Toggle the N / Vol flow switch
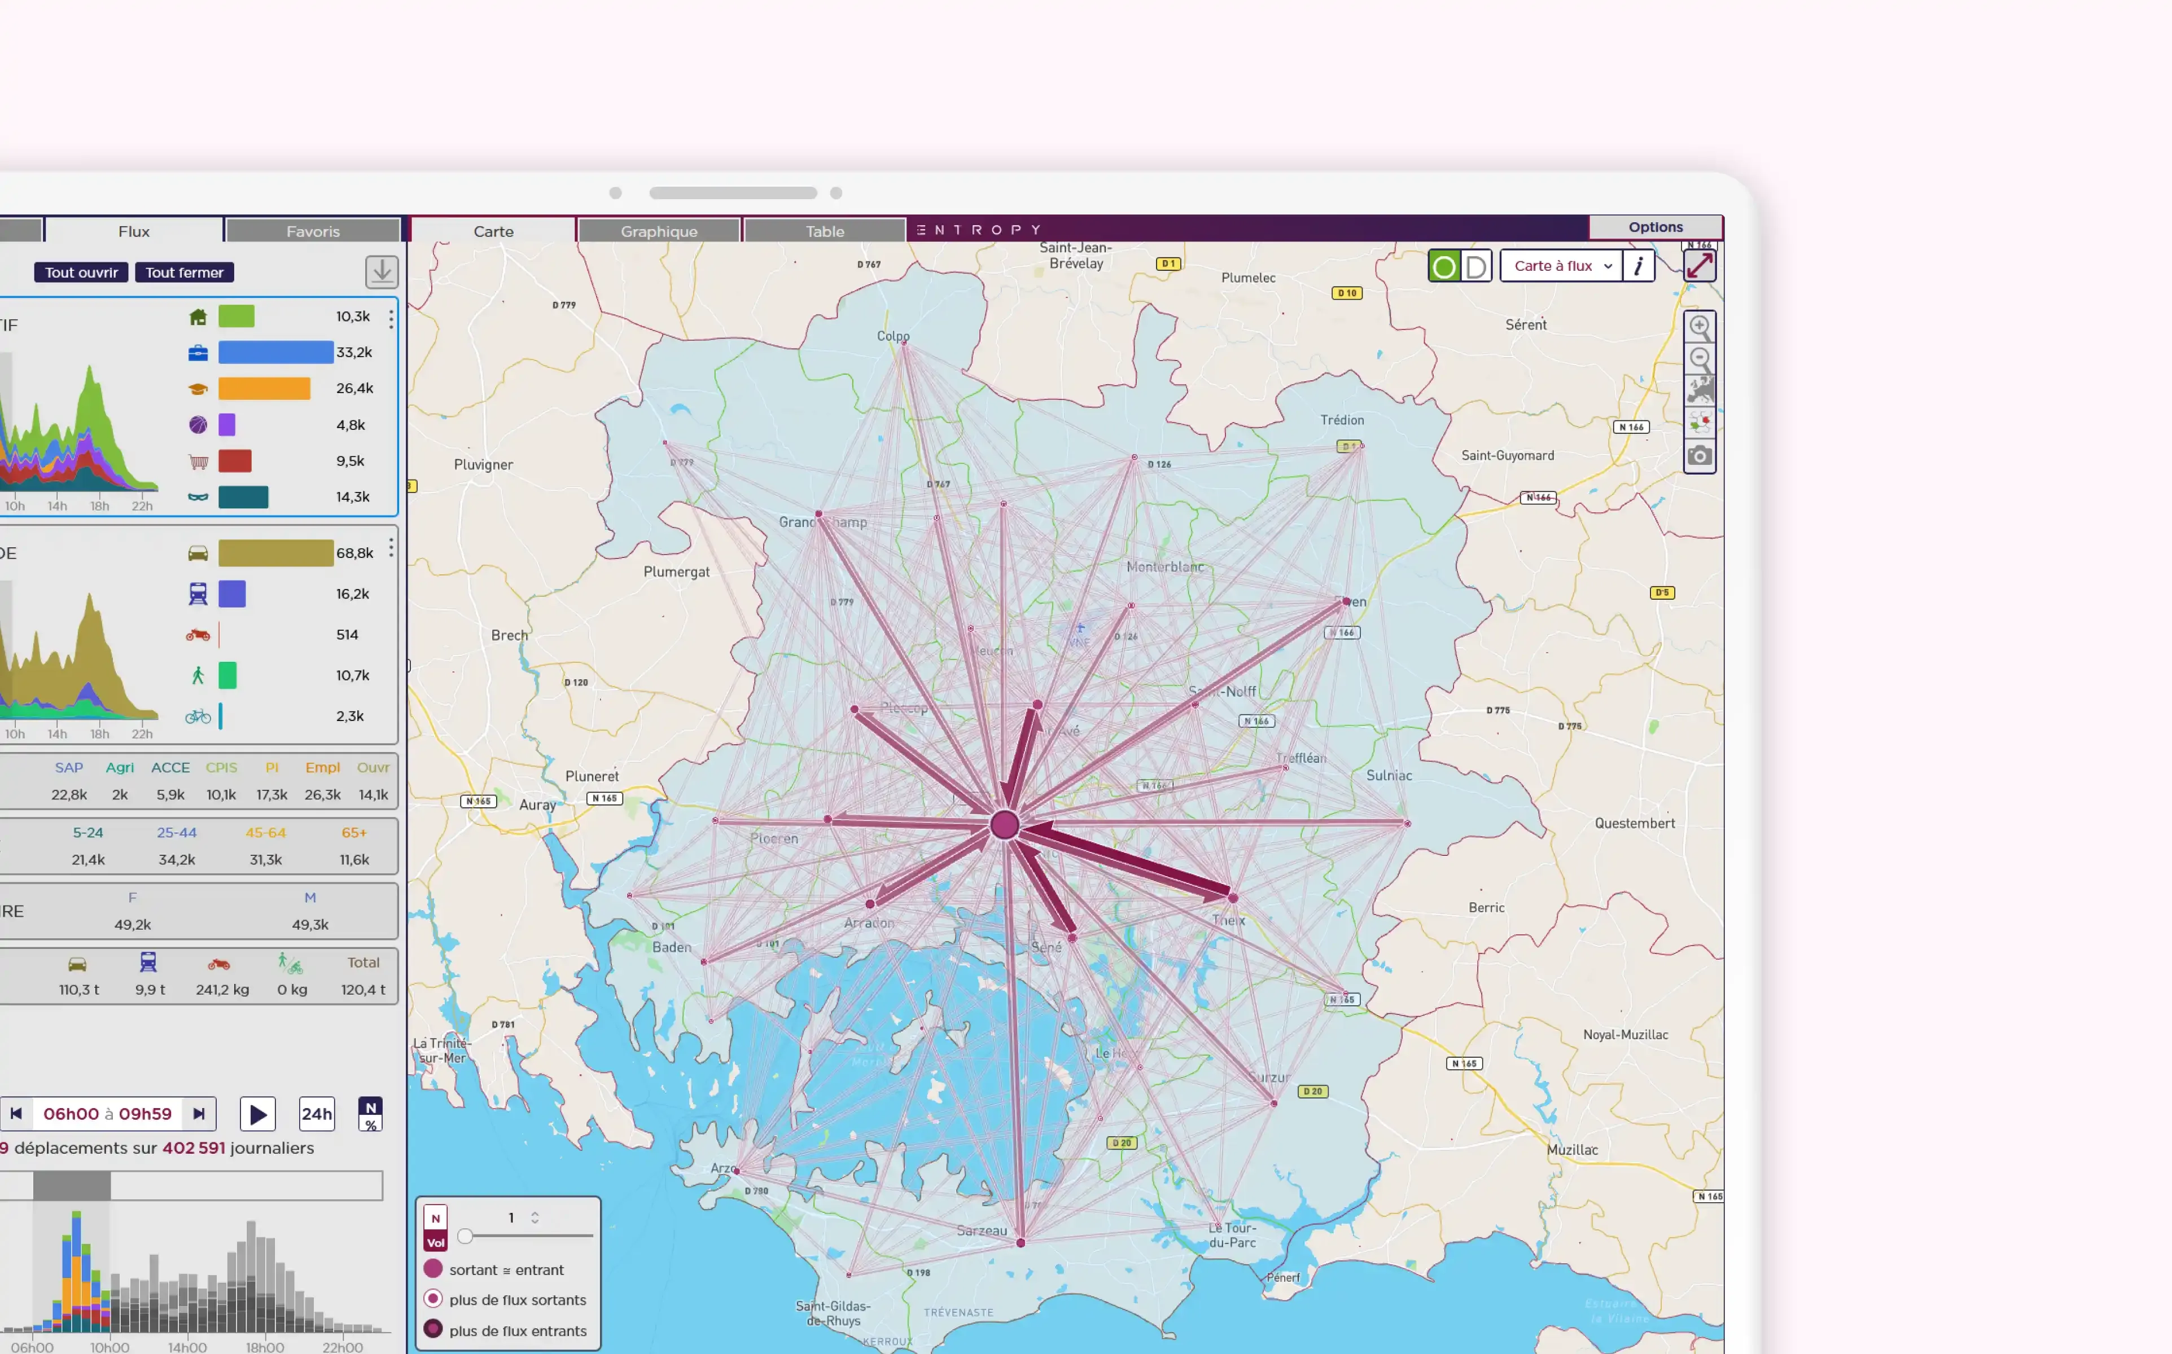 pos(435,1229)
